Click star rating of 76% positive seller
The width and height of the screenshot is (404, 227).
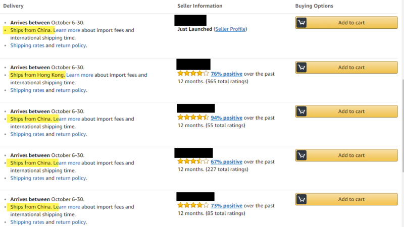193,74
